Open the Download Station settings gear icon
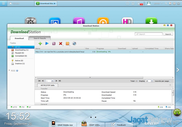 pyautogui.click(x=74, y=44)
